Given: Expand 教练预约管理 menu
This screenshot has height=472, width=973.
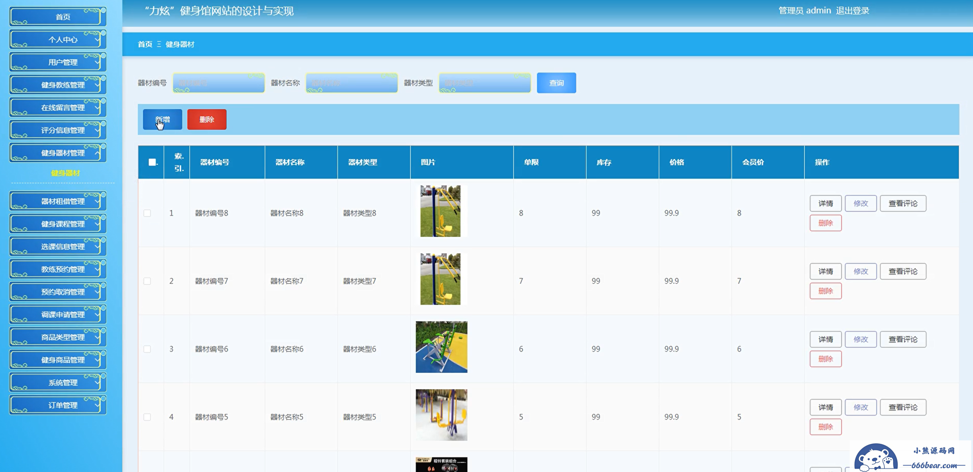Looking at the screenshot, I should click(58, 269).
